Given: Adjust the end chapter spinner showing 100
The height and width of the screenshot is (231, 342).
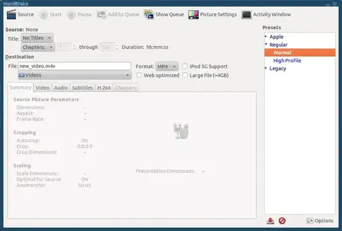Looking at the screenshot, I should (109, 47).
